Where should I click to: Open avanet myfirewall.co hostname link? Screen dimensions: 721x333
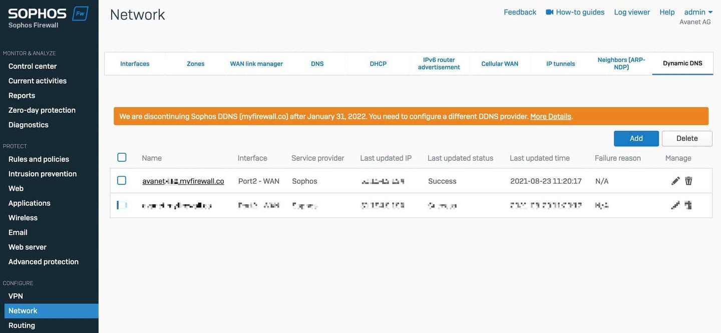coord(183,181)
